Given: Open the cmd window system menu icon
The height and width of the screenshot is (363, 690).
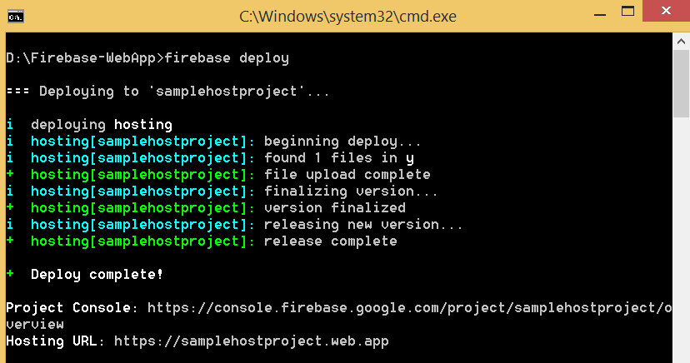Looking at the screenshot, I should click(15, 16).
